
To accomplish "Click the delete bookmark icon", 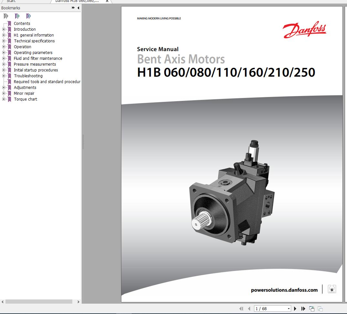I will (x=5, y=16).
